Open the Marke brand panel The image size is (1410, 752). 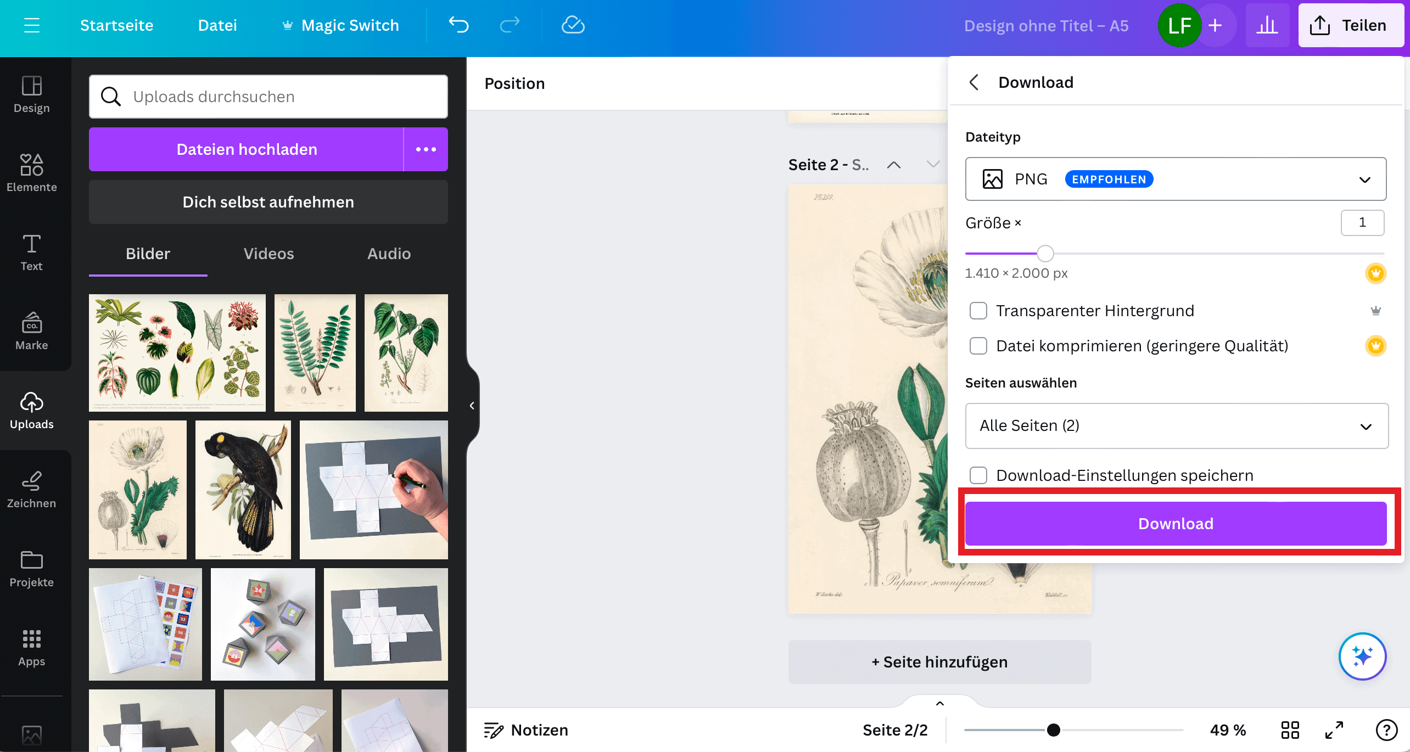32,332
